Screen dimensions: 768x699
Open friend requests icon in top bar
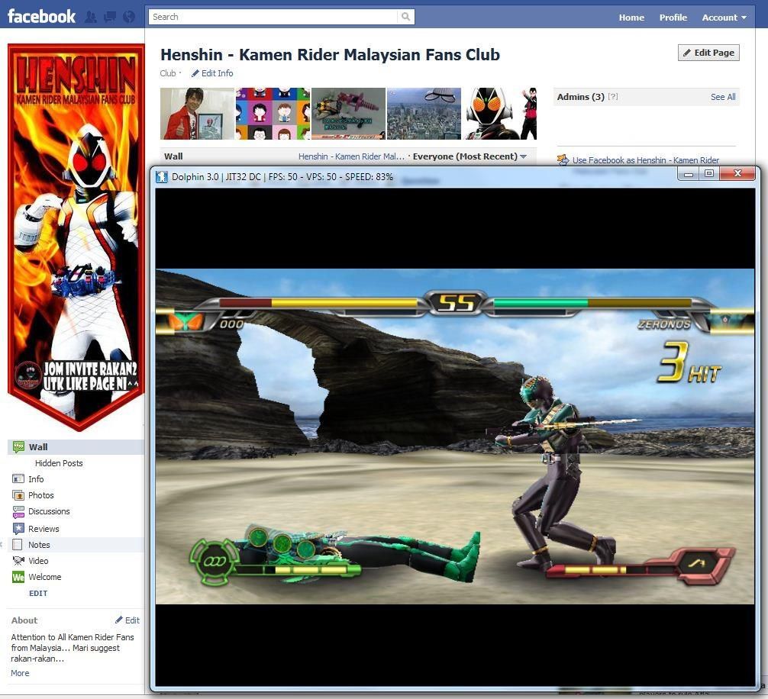click(x=91, y=17)
